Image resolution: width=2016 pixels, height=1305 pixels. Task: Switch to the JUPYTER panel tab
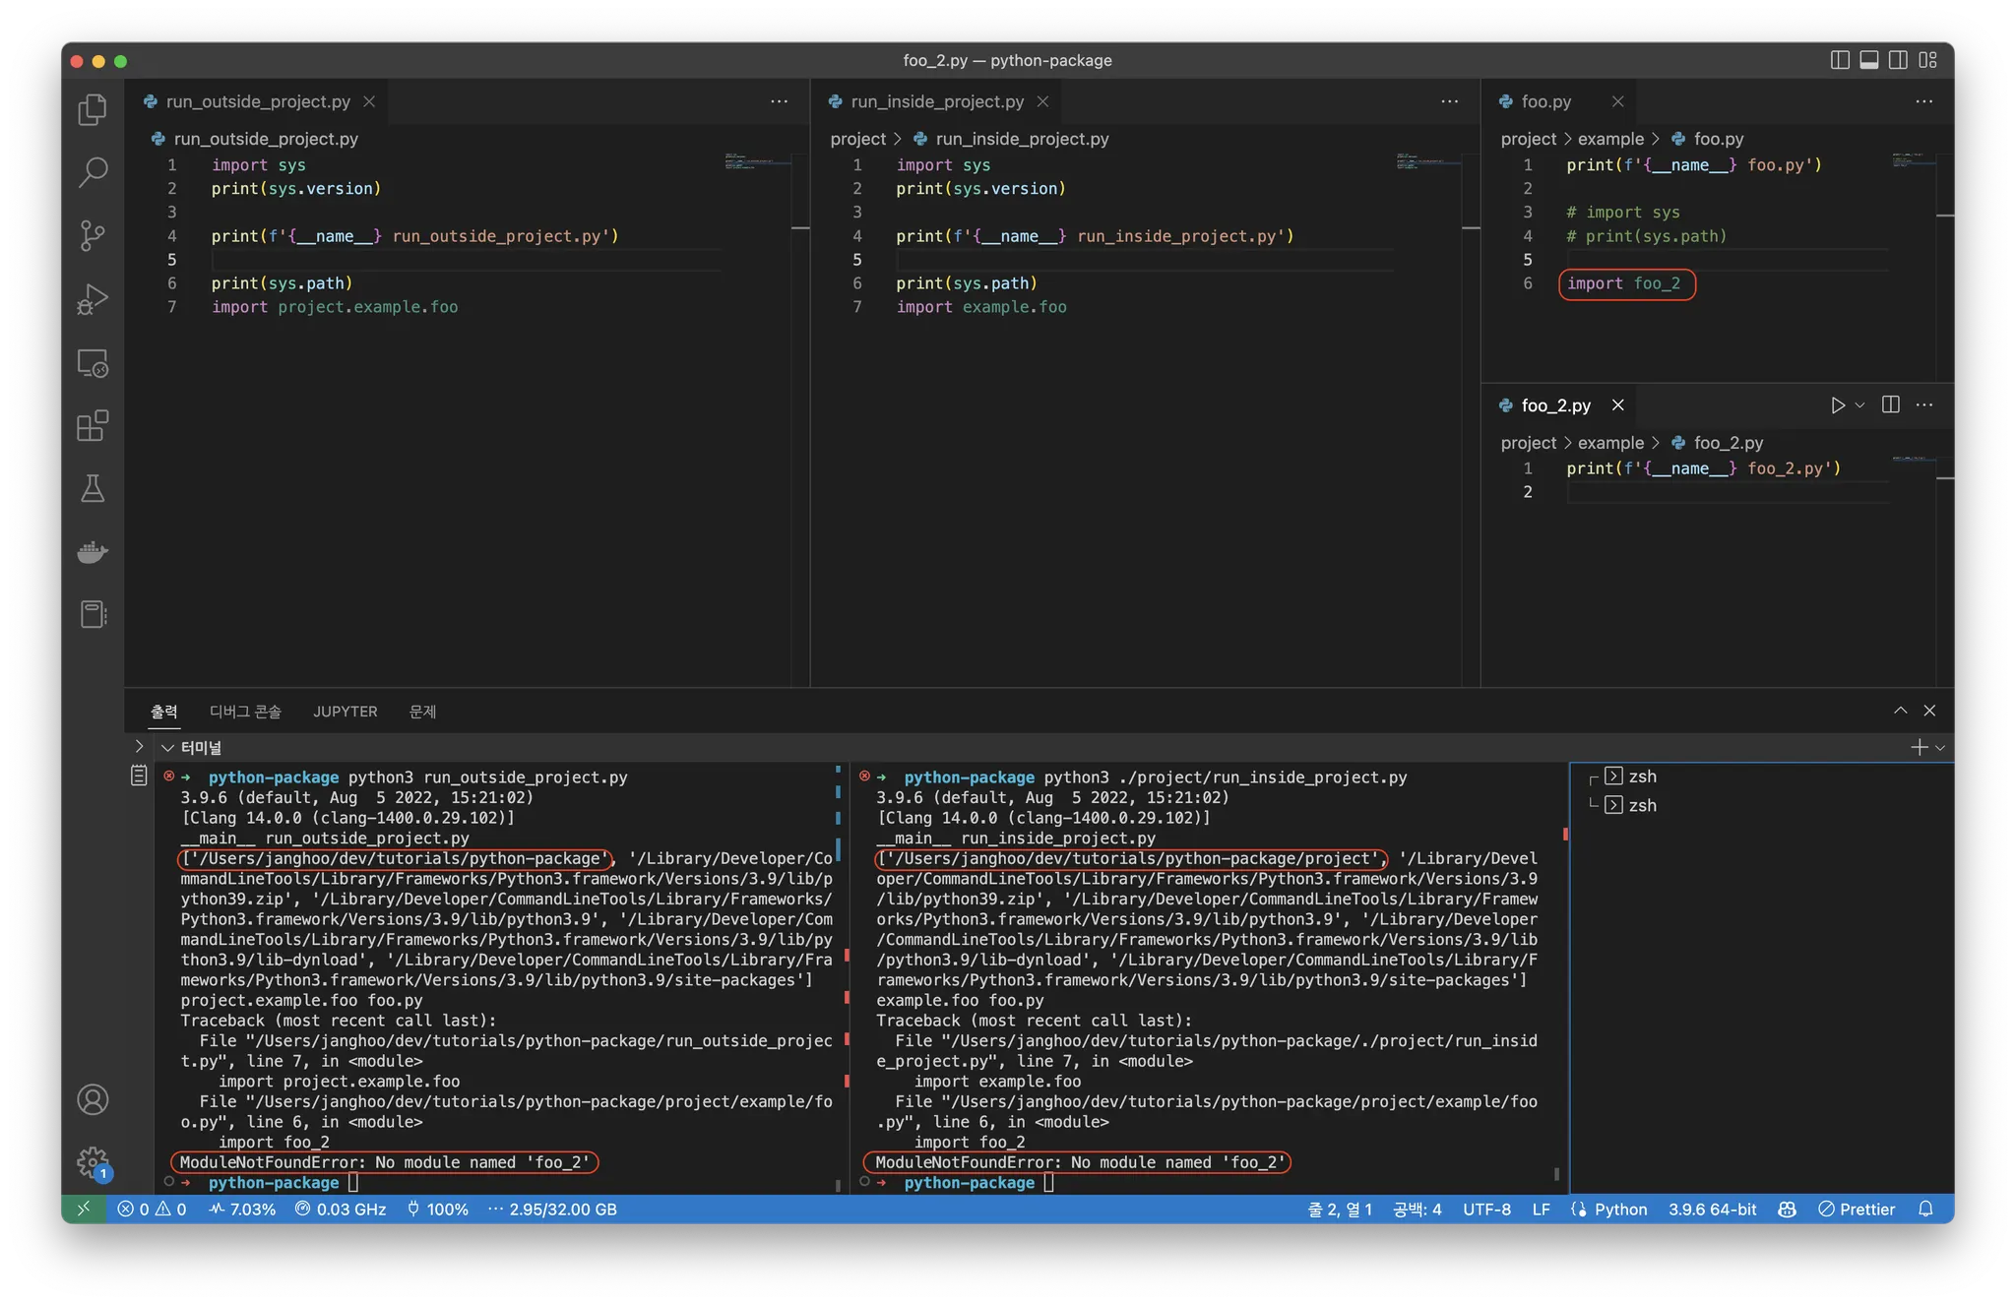click(x=345, y=712)
